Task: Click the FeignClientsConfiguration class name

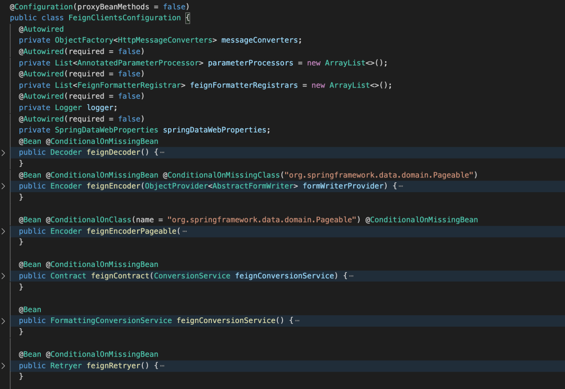Action: click(x=125, y=18)
